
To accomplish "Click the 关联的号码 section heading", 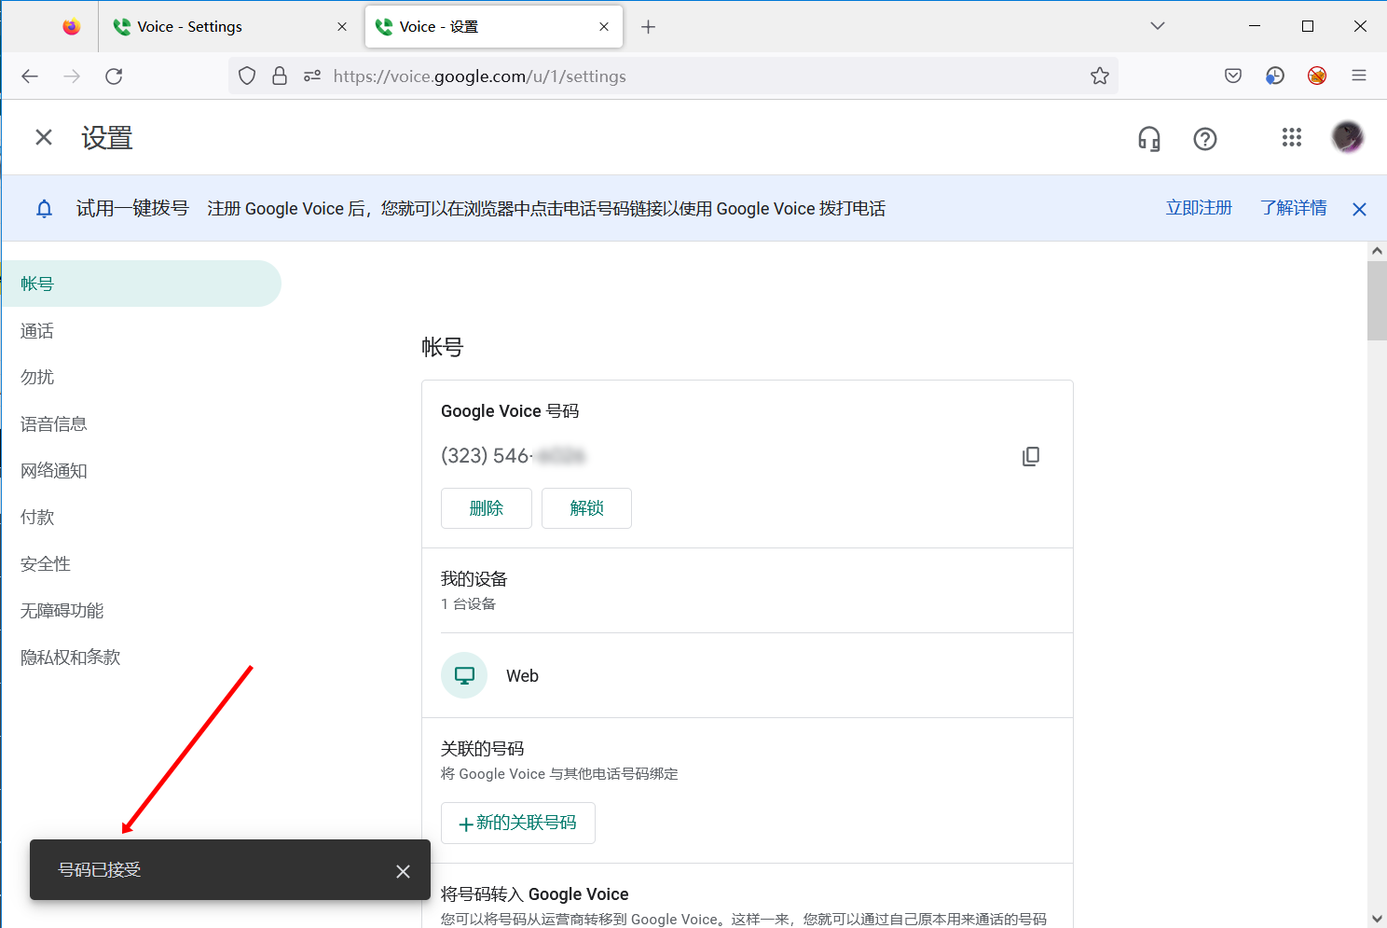I will [483, 749].
